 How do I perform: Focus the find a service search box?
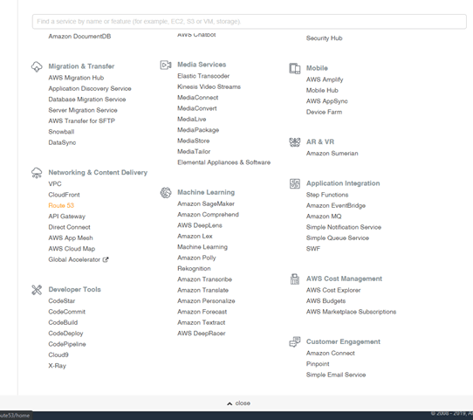coord(250,22)
